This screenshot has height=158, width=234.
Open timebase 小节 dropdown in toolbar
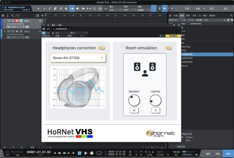click(x=130, y=10)
